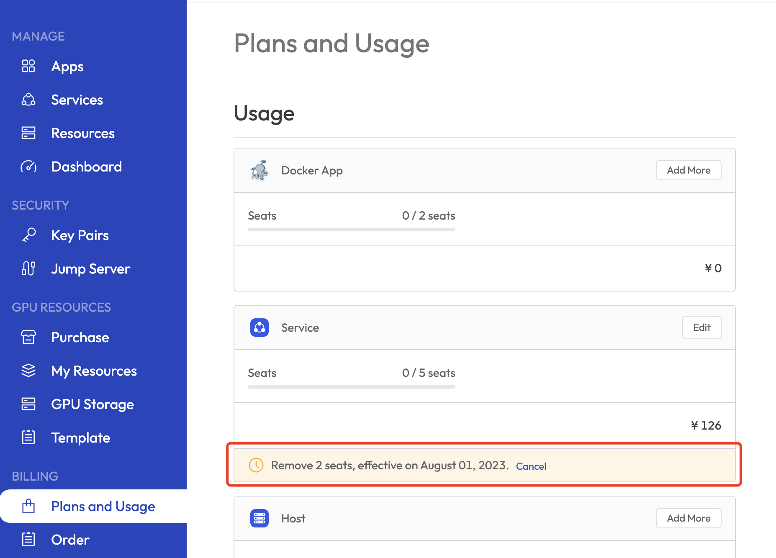Image resolution: width=776 pixels, height=558 pixels.
Task: Select Plans and Usage in sidebar
Action: pos(103,506)
